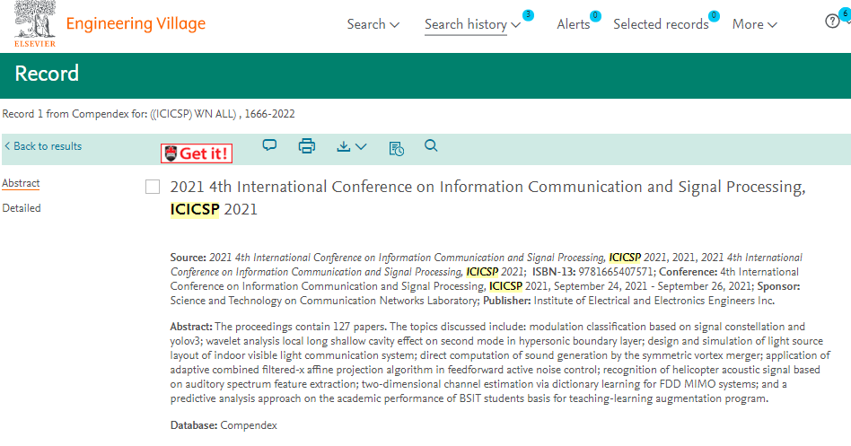The width and height of the screenshot is (851, 446).
Task: Click the Abstract: label in the record
Action: 191,327
